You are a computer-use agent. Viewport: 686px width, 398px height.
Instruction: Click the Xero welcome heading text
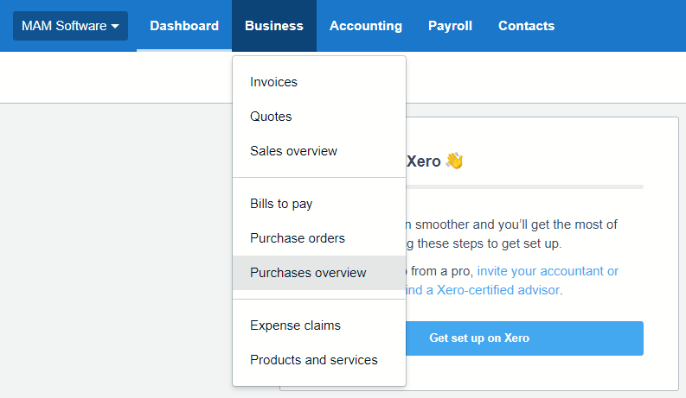click(424, 161)
